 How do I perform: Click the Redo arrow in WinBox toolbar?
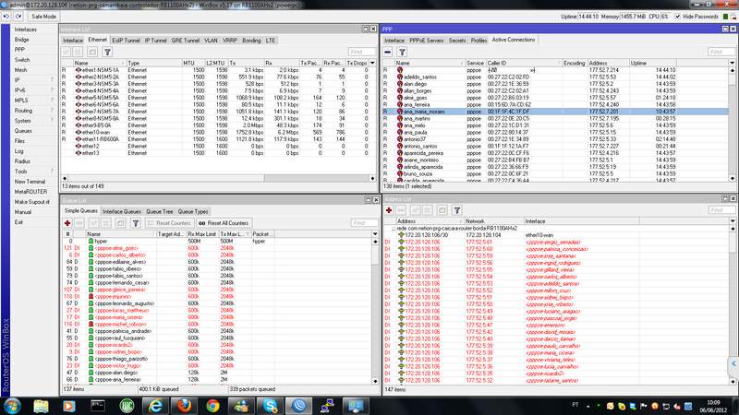click(18, 17)
